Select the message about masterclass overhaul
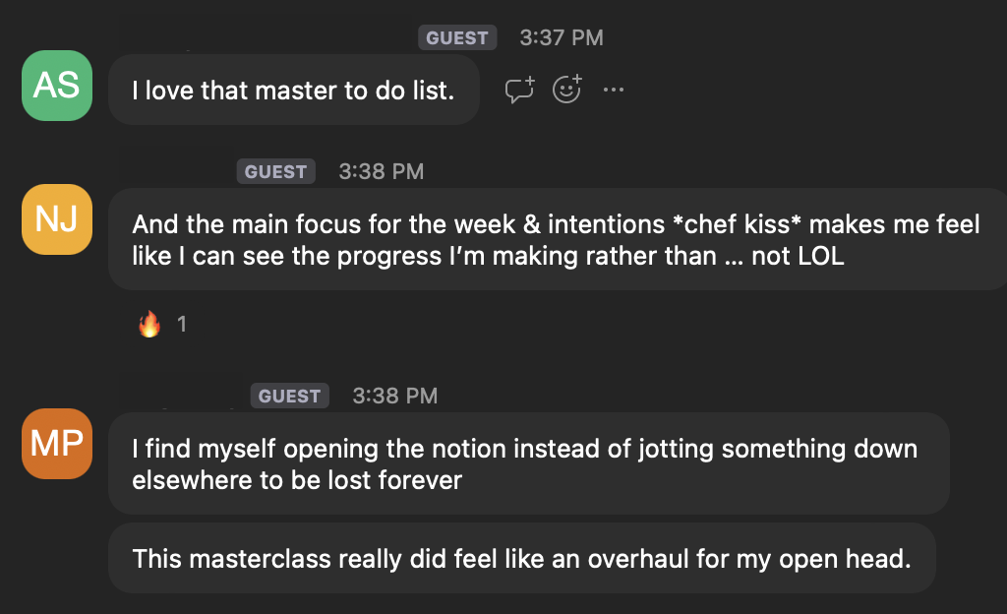The image size is (1007, 614). tap(521, 559)
